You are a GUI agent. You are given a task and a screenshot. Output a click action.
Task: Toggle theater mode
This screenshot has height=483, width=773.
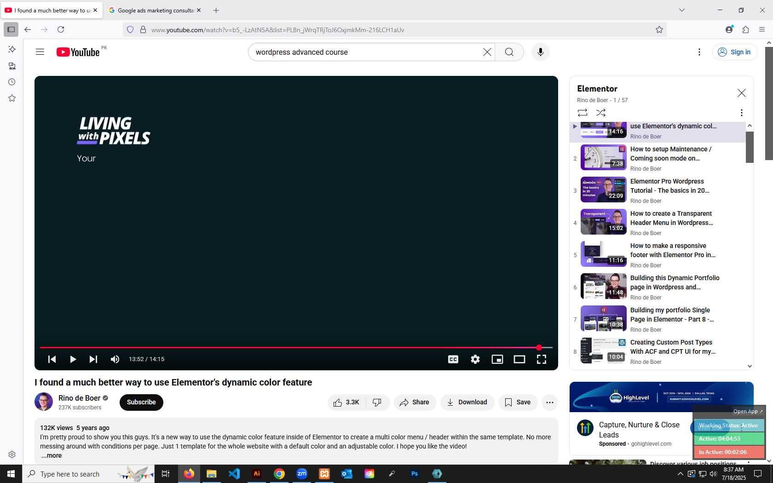519,359
